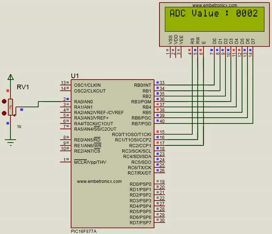Select the MCLR/Vpp/THV pin label
272x234 pixels.
(90, 162)
